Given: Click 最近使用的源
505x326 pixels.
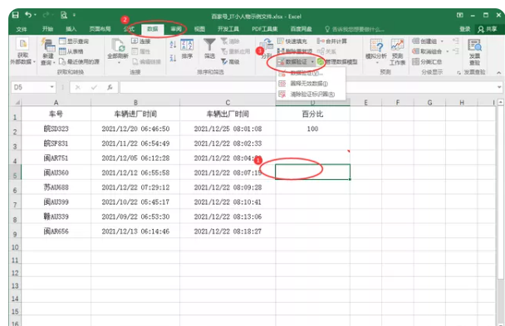Looking at the screenshot, I should pos(79,61).
